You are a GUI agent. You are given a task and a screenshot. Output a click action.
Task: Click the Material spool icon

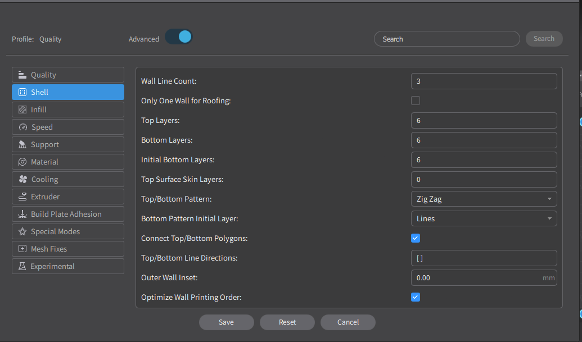[x=22, y=162]
